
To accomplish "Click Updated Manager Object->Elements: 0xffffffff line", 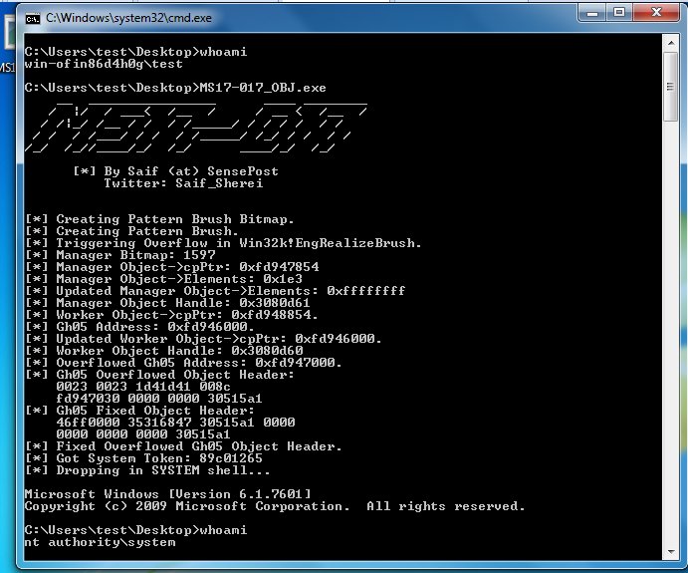I will (215, 291).
